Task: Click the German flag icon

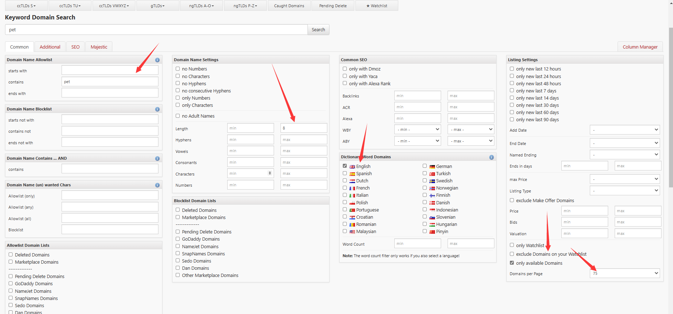Action: coord(432,167)
